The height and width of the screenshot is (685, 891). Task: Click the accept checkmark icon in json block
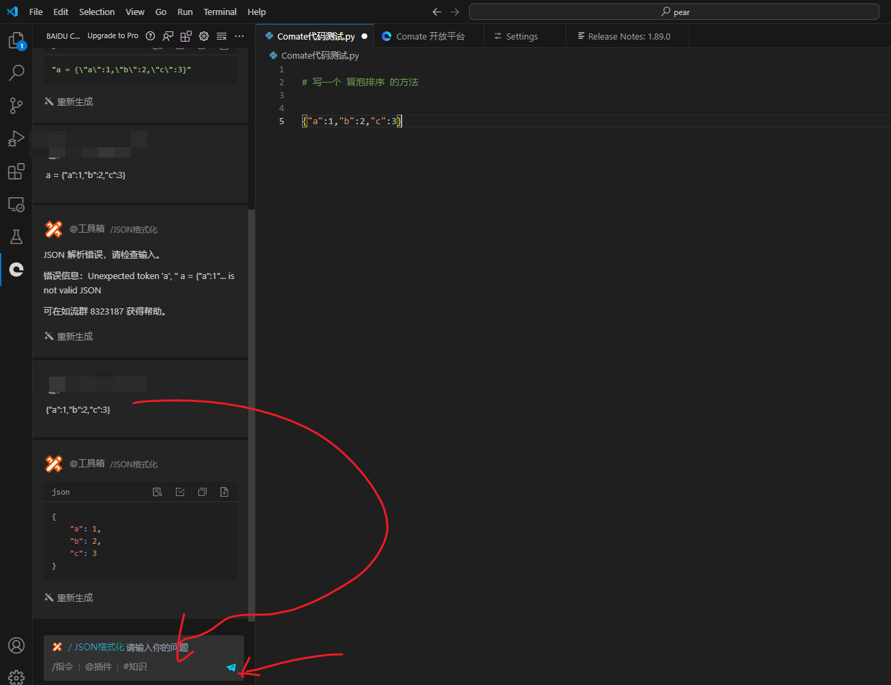pos(180,492)
